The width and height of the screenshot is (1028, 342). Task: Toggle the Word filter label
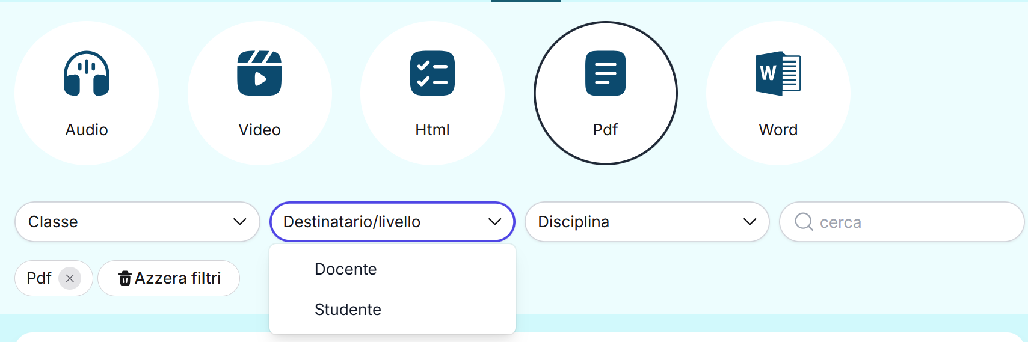click(x=778, y=130)
